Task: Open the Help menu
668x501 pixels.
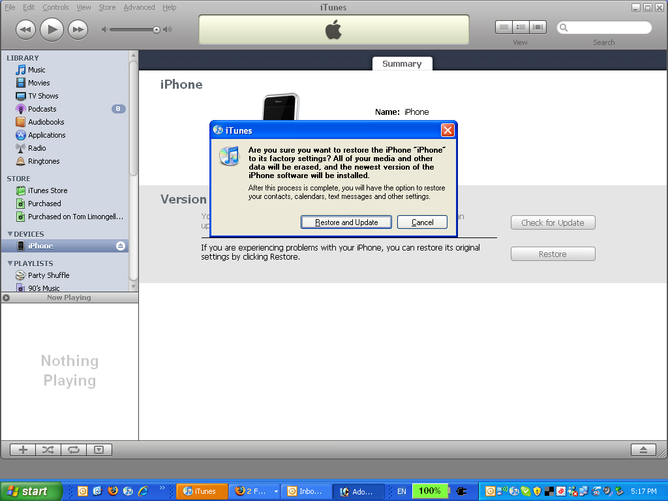Action: pyautogui.click(x=169, y=7)
